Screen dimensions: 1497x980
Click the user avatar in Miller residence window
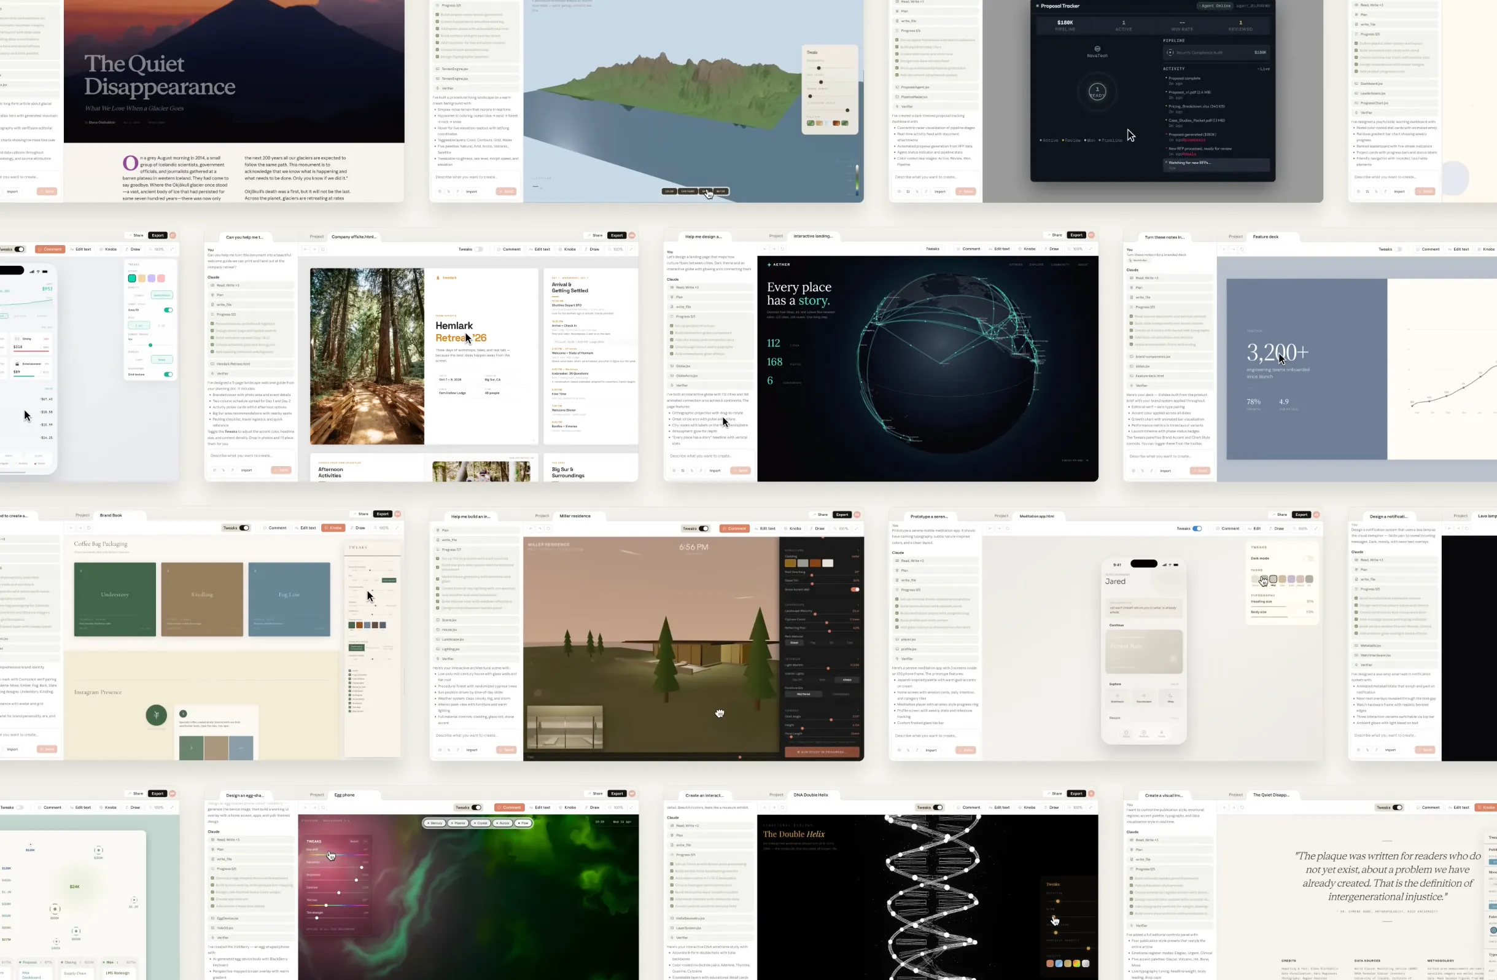(857, 515)
